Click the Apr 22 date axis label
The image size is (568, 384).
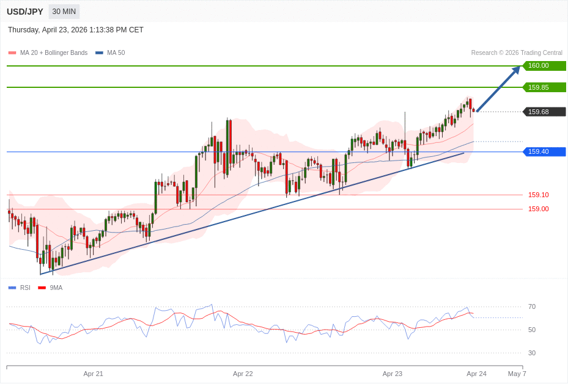coord(243,374)
